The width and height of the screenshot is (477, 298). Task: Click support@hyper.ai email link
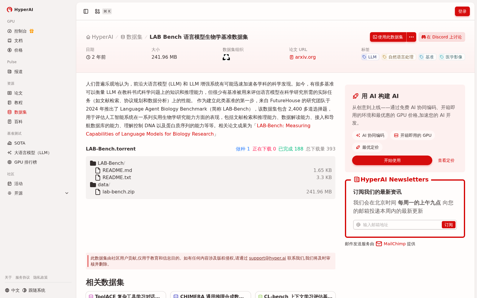(267, 258)
